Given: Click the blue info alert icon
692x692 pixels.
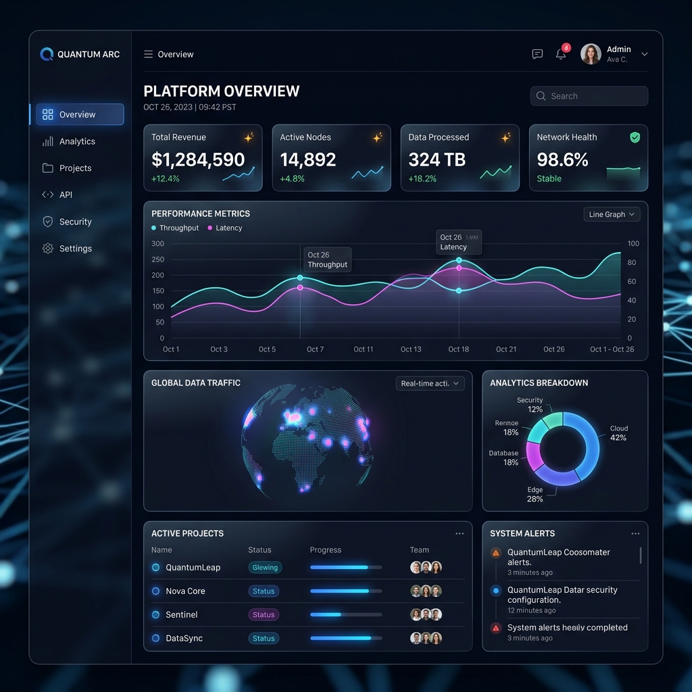Looking at the screenshot, I should click(495, 590).
